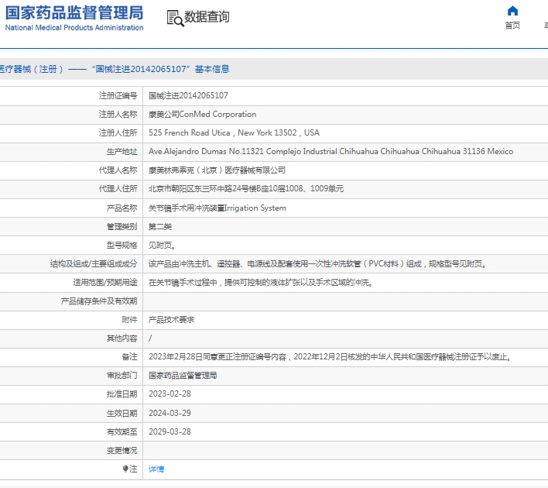Screen dimensions: 548x488
Task: Click the 生产地址 row label
Action: [122, 152]
